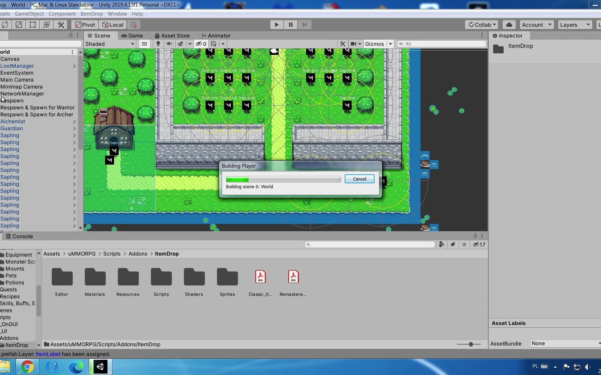Click the Unity cloud services icon
This screenshot has width=601, height=375.
(x=509, y=25)
